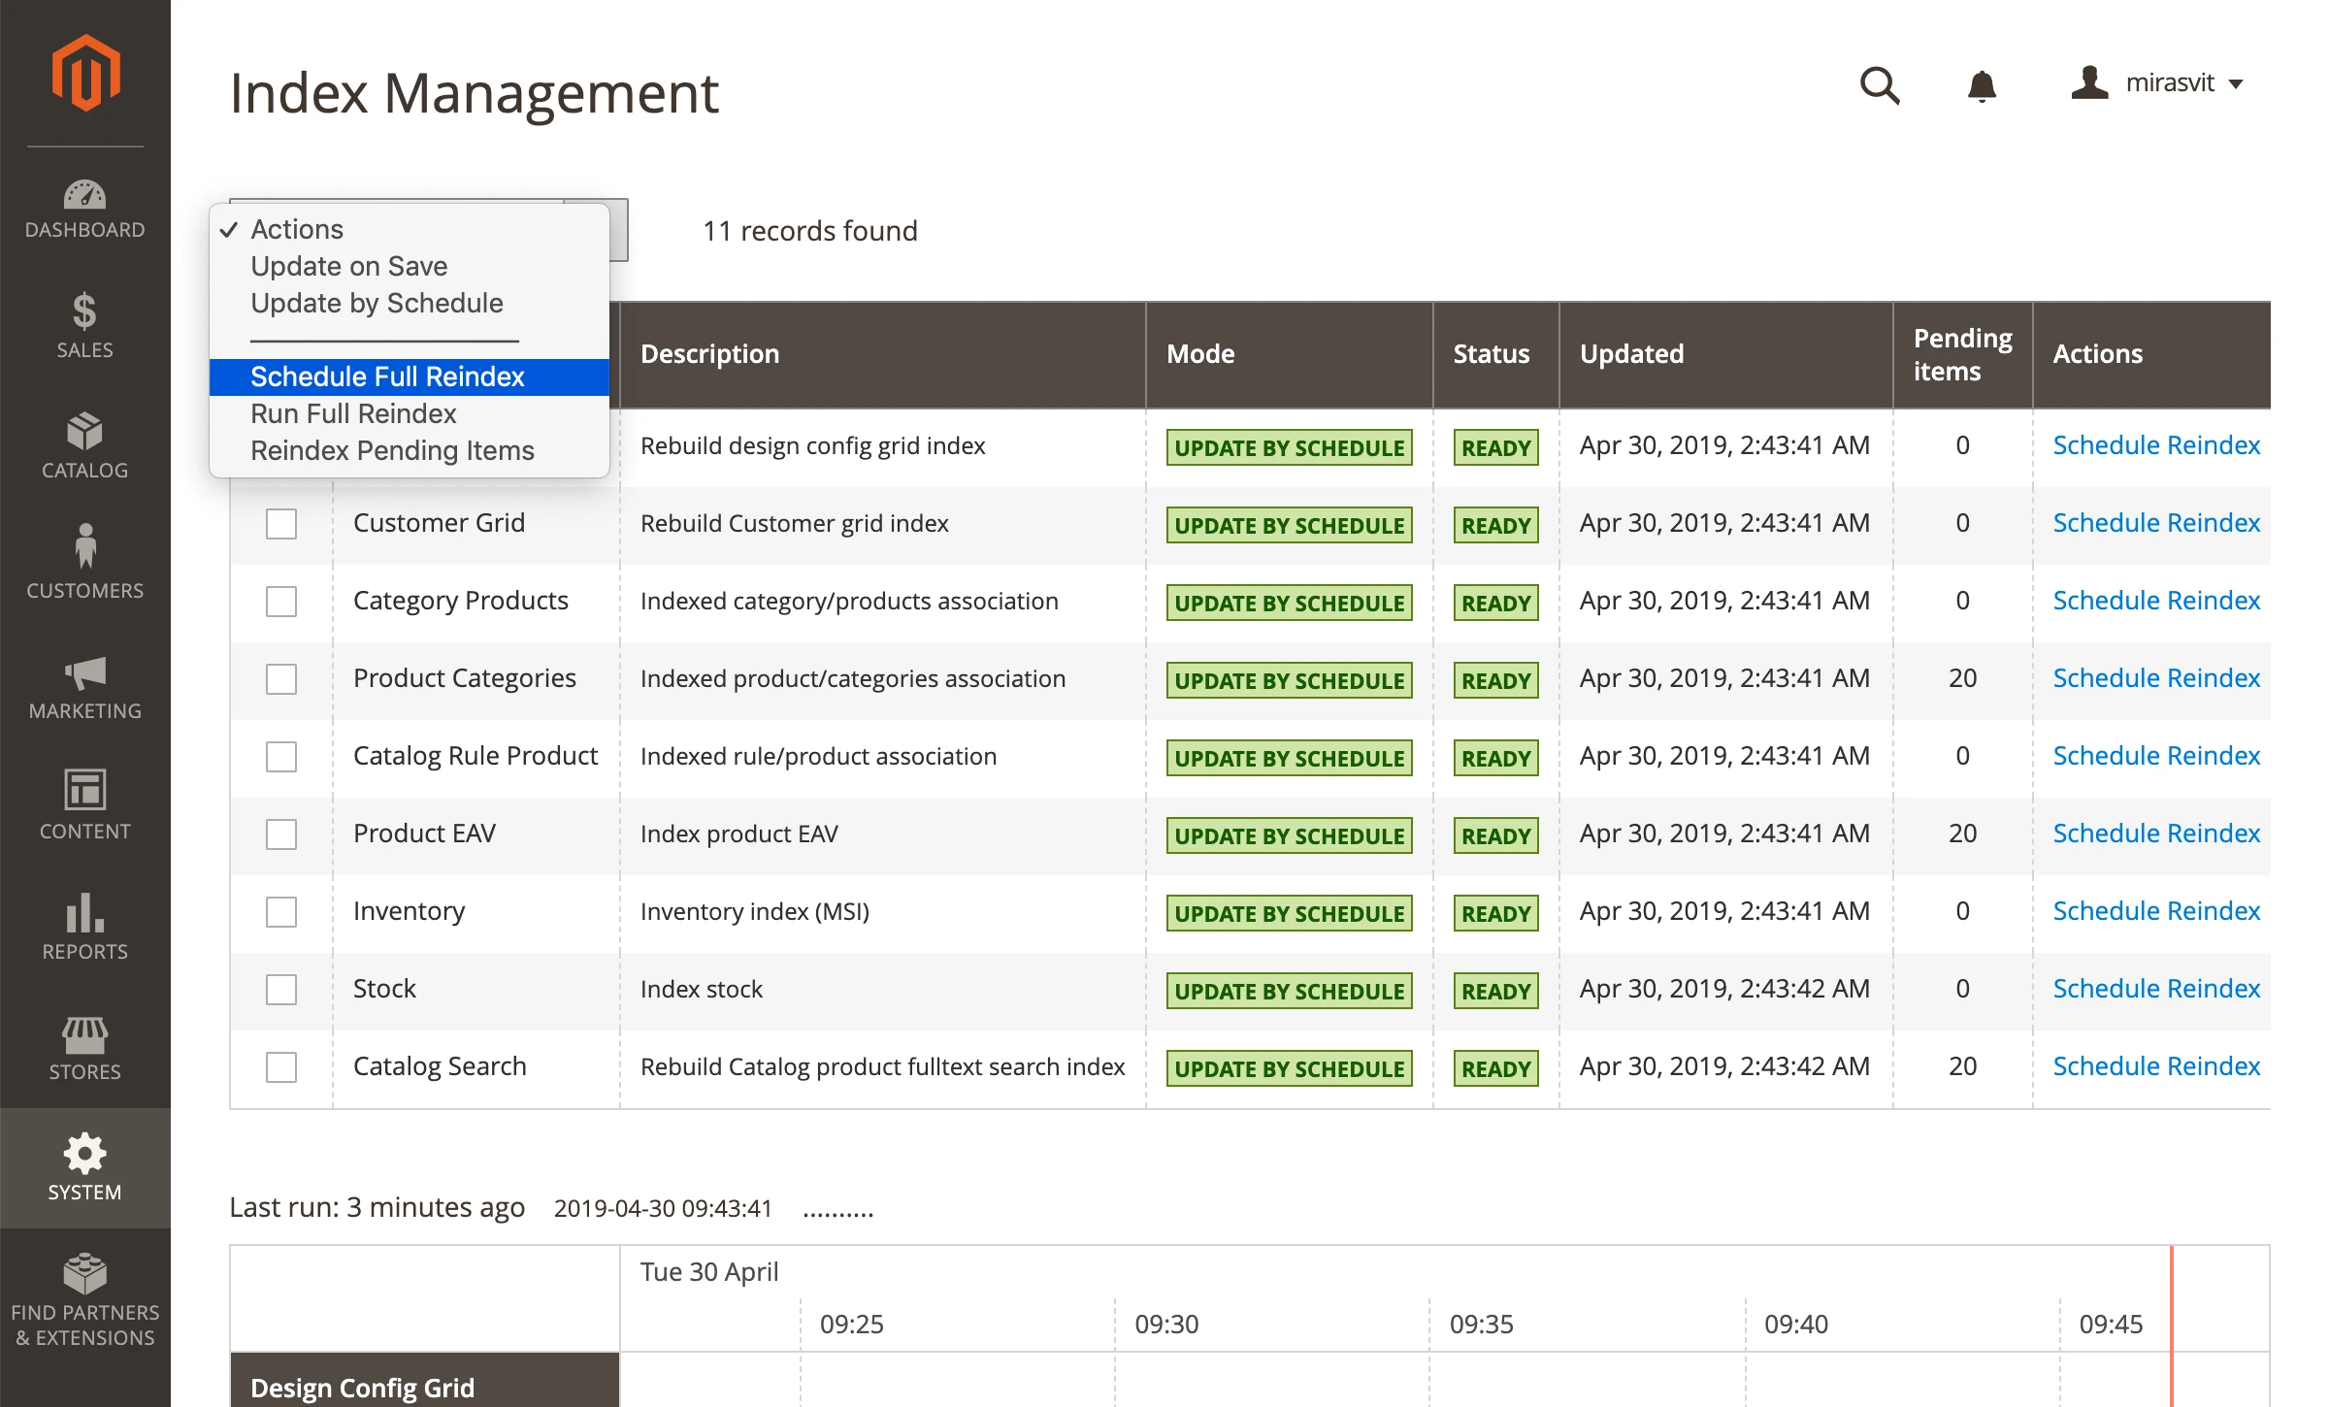Choose Update by Schedule in Actions menu
The width and height of the screenshot is (2329, 1407).
pyautogui.click(x=377, y=303)
